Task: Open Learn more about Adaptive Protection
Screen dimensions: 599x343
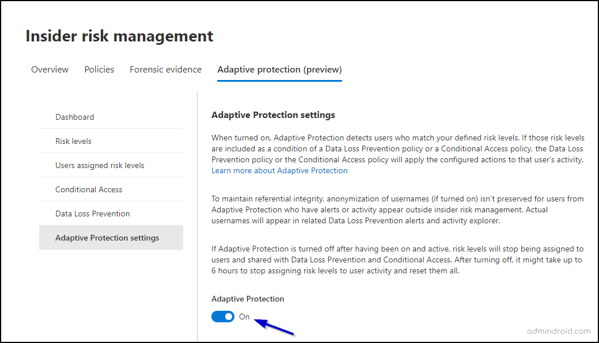Action: [279, 170]
